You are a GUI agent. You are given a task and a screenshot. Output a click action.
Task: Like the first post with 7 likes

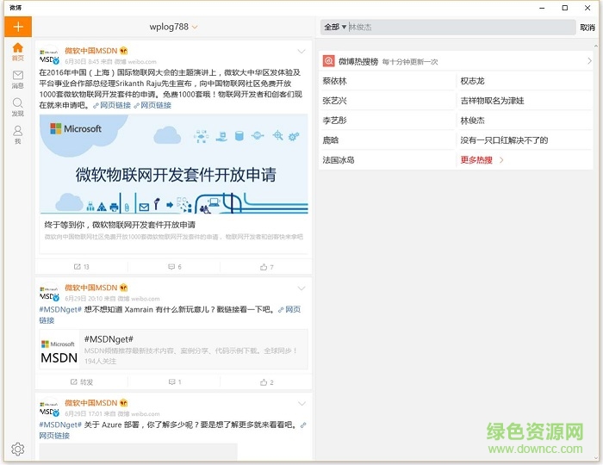(x=266, y=267)
